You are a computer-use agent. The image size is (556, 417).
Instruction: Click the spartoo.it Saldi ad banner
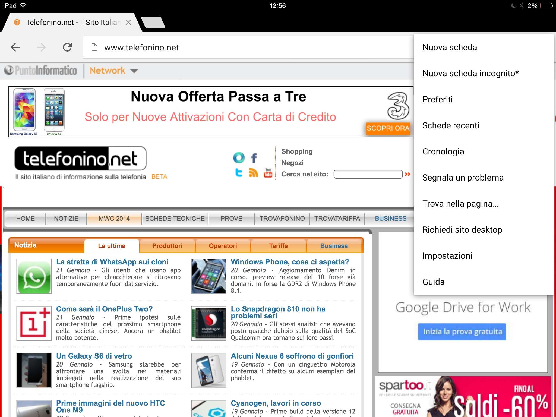point(463,397)
